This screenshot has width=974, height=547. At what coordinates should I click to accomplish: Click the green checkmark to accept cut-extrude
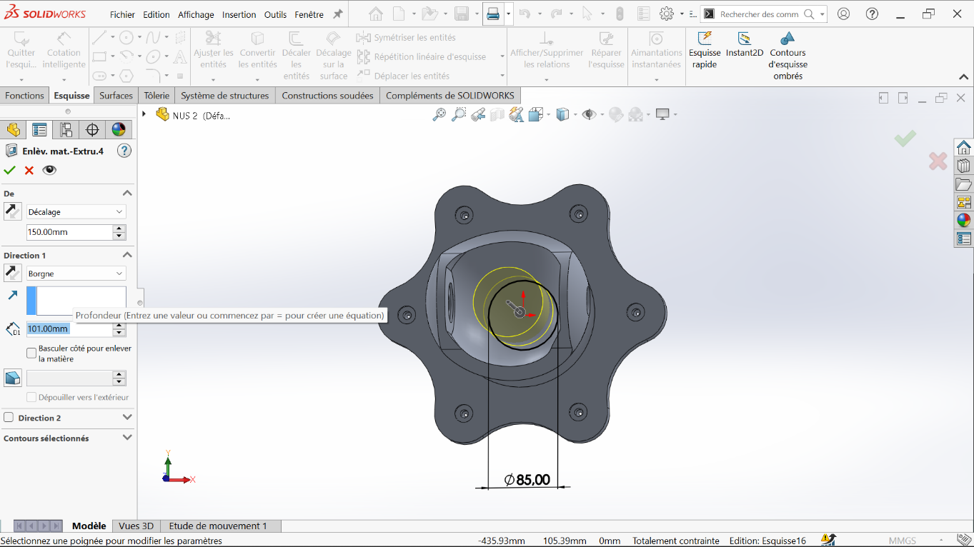tap(10, 170)
